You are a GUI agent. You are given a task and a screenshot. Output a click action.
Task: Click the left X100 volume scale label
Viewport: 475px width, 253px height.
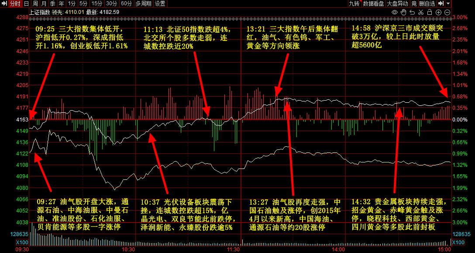[x=22, y=243]
